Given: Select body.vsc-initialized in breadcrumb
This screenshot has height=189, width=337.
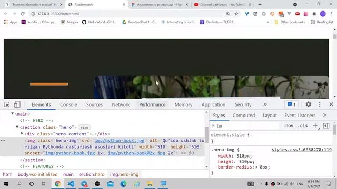Looking at the screenshot, I should [37, 174].
